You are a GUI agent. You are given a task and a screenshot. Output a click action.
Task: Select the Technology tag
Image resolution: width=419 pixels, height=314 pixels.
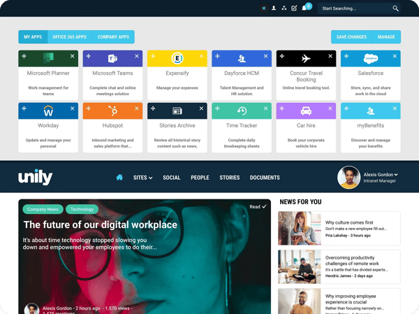coord(82,209)
